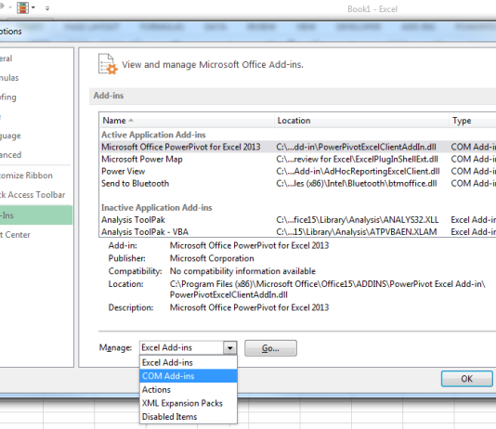
Task: Sort add-ins by Type column header
Action: (x=473, y=121)
